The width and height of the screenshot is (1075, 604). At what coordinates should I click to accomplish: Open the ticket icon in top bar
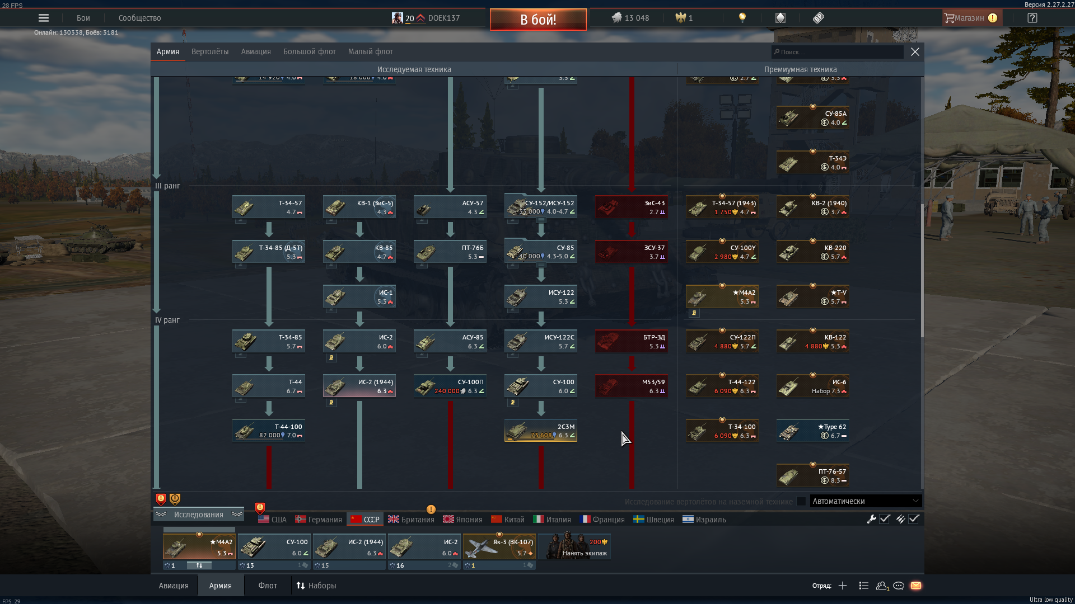[819, 18]
